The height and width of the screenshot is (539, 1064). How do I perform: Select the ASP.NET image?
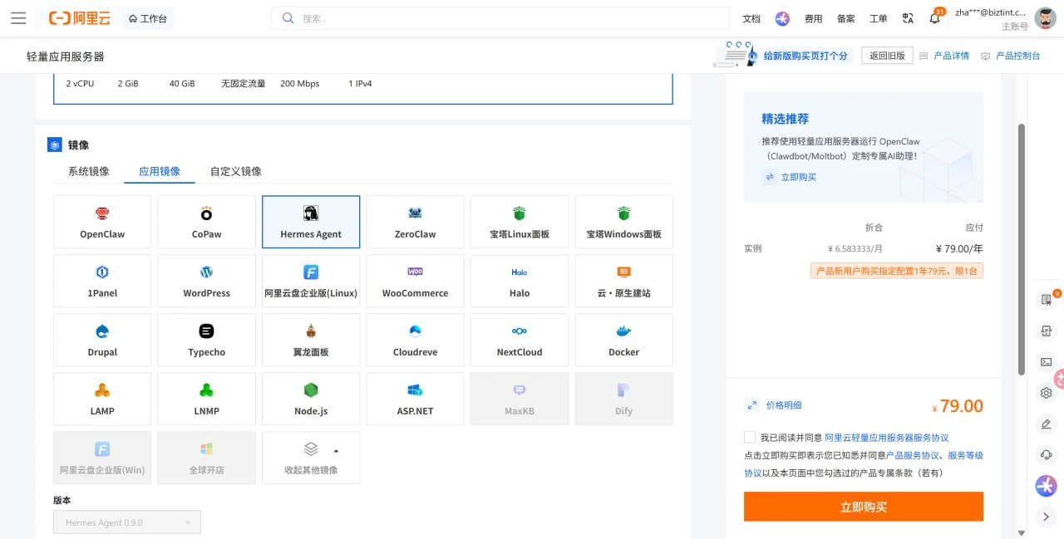click(415, 399)
